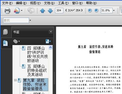Select bookmark 四 阎锡山的"洪炉训练"与反共投敌活动
The height and width of the screenshot is (94, 122).
(37, 54)
